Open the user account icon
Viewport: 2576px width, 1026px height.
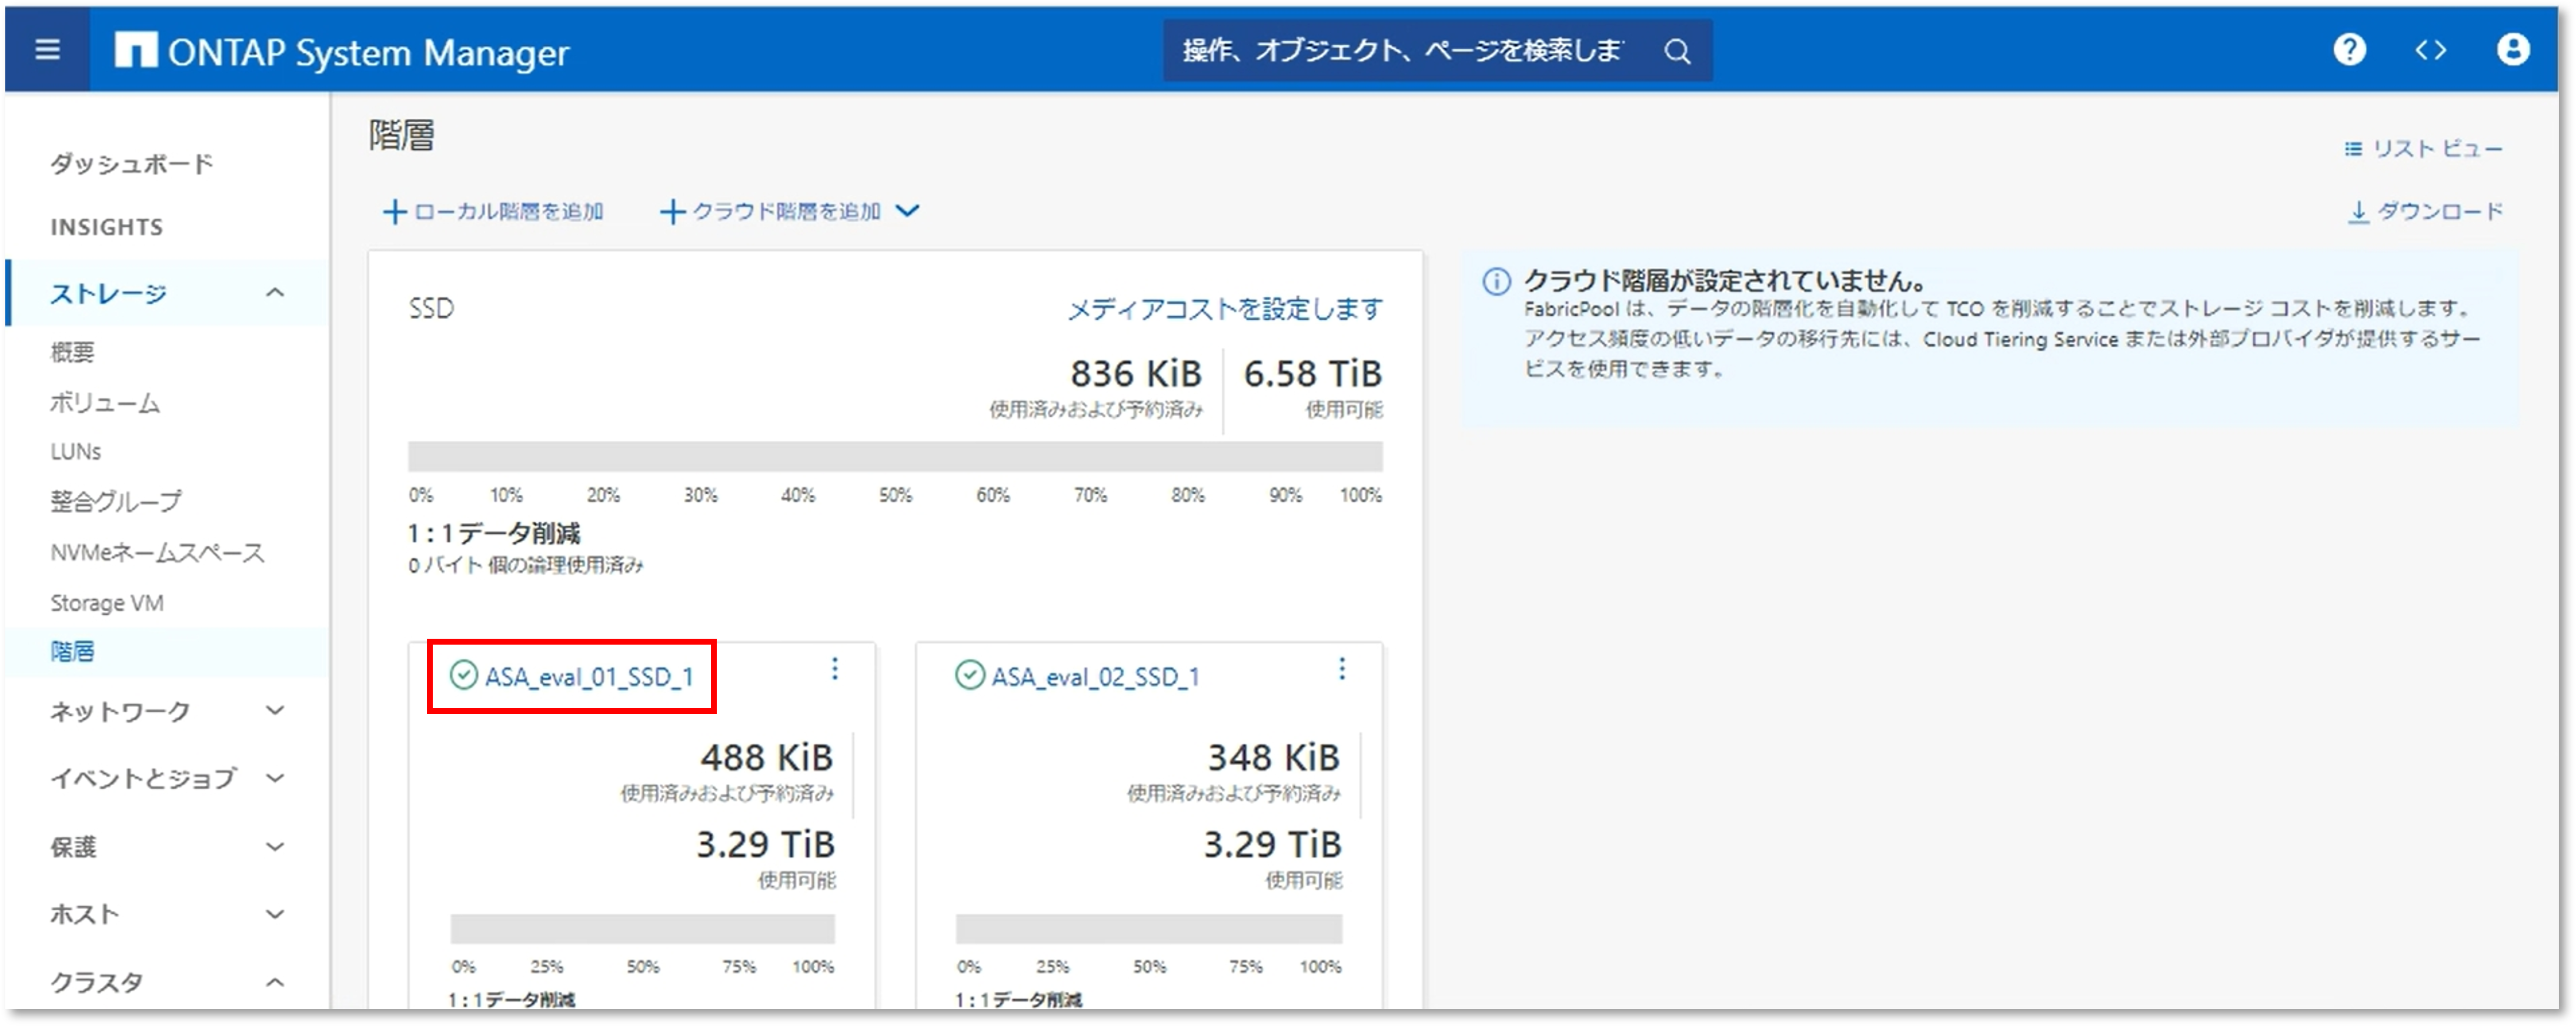click(x=2512, y=49)
